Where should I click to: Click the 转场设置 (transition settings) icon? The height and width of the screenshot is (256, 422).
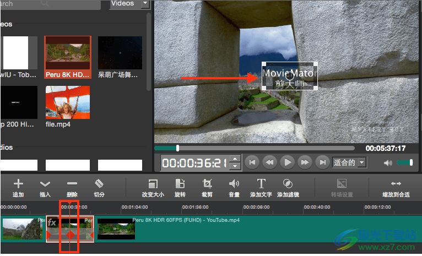pos(342,184)
